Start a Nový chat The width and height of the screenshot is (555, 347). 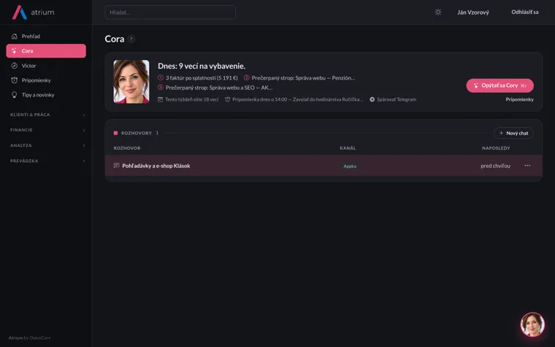click(x=513, y=133)
